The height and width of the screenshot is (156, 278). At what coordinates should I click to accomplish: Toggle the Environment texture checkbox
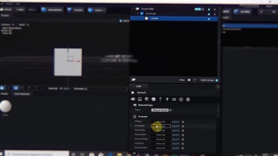point(183,148)
